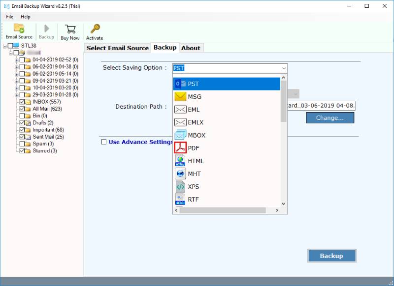Choose the PST Outlook icon option
Image resolution: width=394 pixels, height=286 pixels.
tap(180, 84)
